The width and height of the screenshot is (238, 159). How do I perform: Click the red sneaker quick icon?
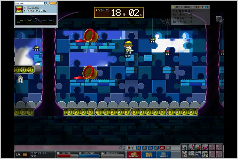(x=162, y=148)
